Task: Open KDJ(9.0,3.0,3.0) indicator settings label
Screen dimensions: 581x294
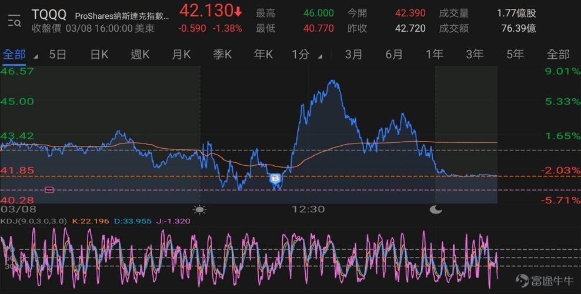Action: [x=34, y=221]
